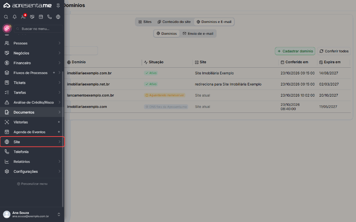Open the search magnifier icon

[x=6, y=17]
